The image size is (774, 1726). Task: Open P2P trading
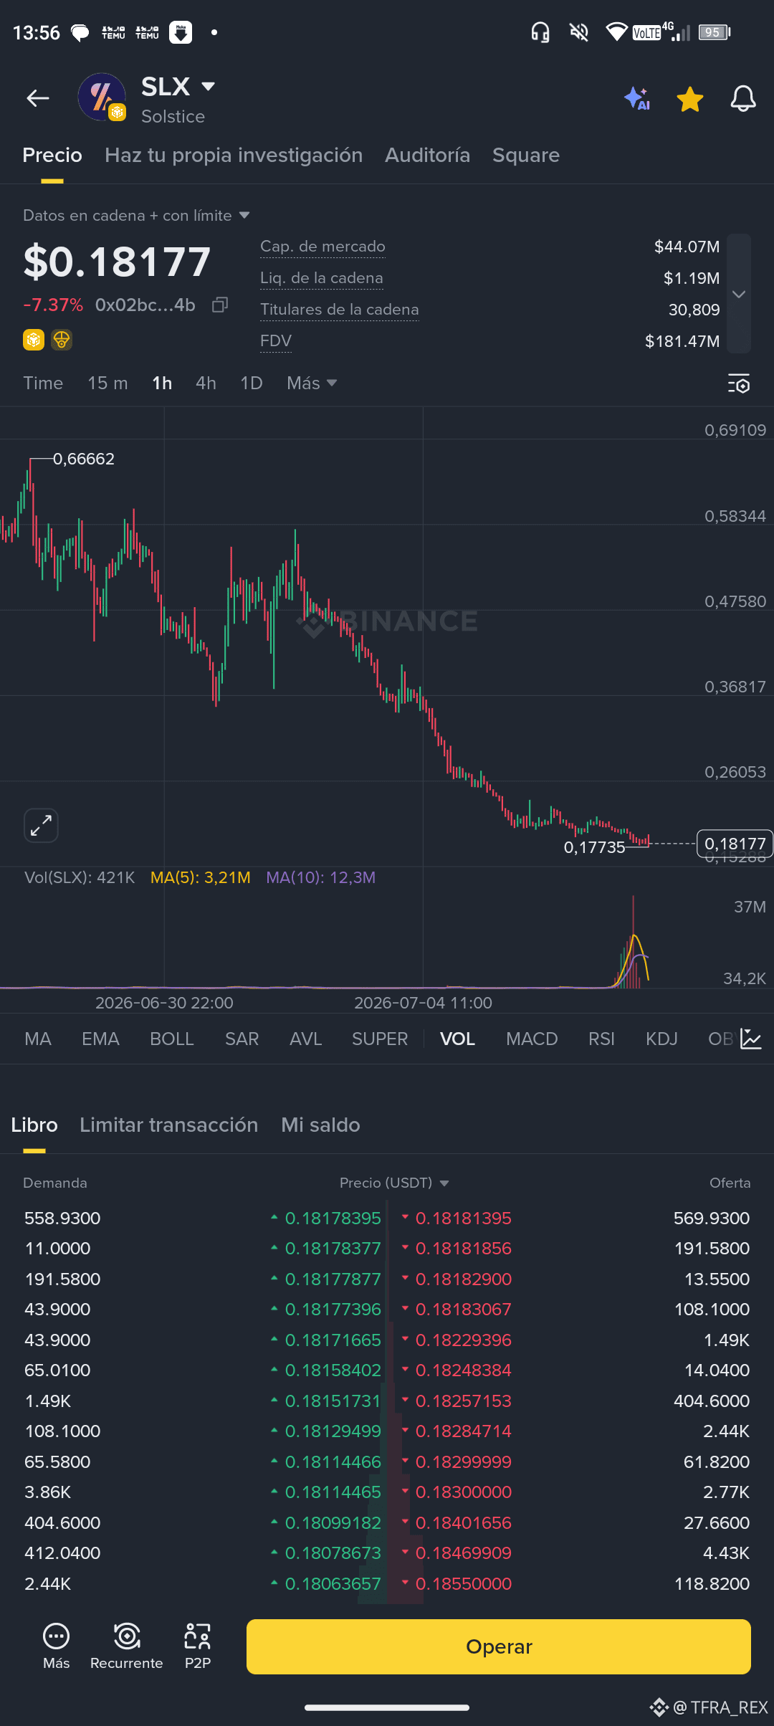click(x=198, y=1646)
